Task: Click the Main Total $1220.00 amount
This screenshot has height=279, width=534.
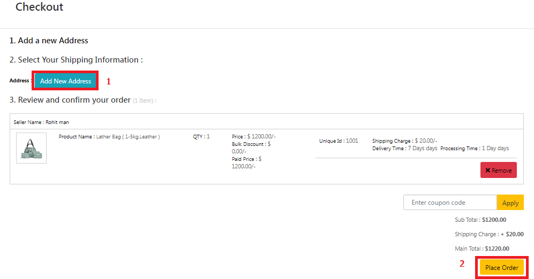Action: [x=497, y=249]
